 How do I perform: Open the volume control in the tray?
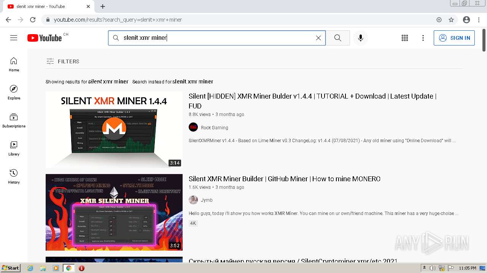(433, 268)
